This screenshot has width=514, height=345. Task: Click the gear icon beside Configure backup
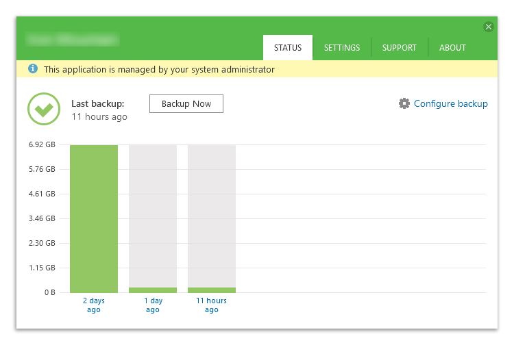404,104
